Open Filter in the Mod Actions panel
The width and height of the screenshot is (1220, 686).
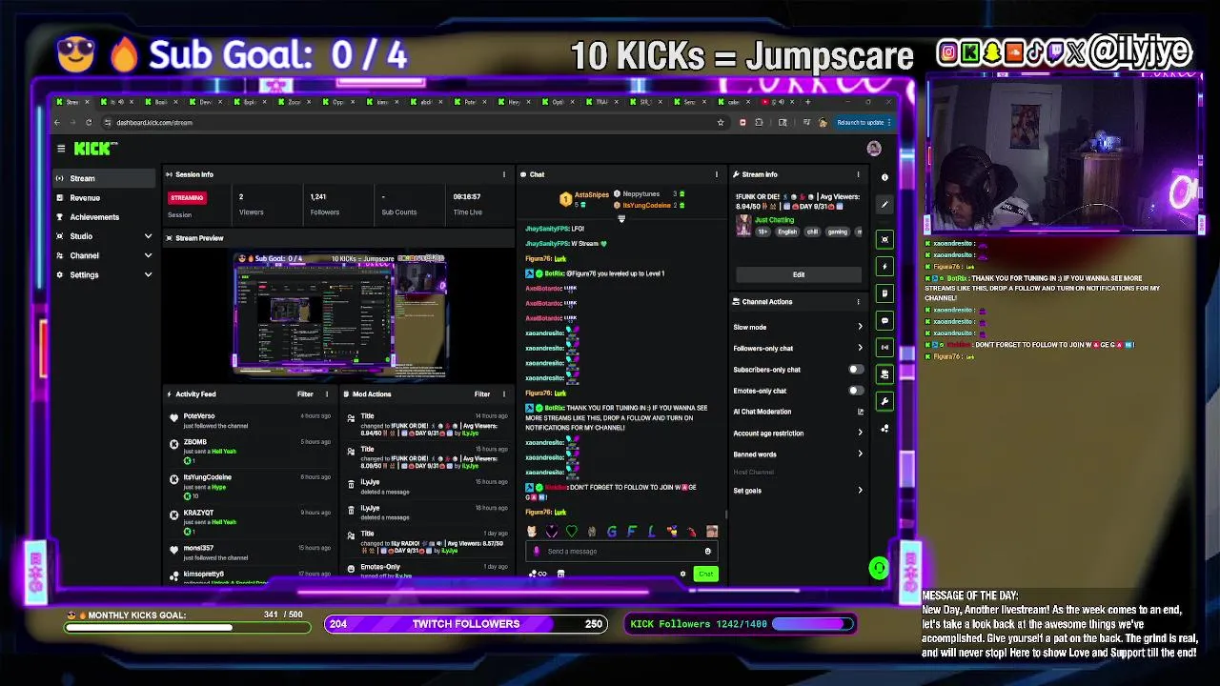[482, 394]
